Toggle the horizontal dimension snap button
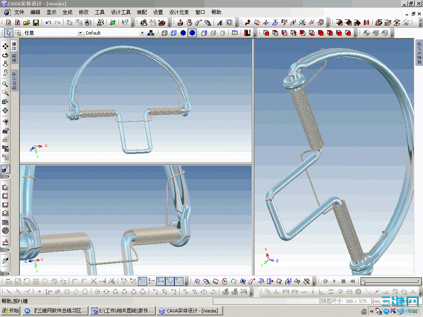 [x=161, y=282]
